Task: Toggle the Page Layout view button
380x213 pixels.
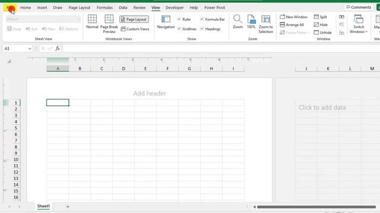Action: tap(134, 20)
